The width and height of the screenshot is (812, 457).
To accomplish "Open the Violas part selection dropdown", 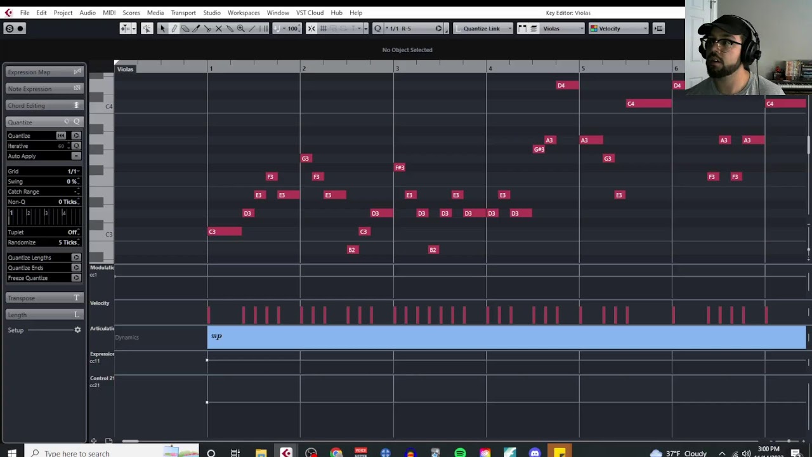I will tap(562, 28).
